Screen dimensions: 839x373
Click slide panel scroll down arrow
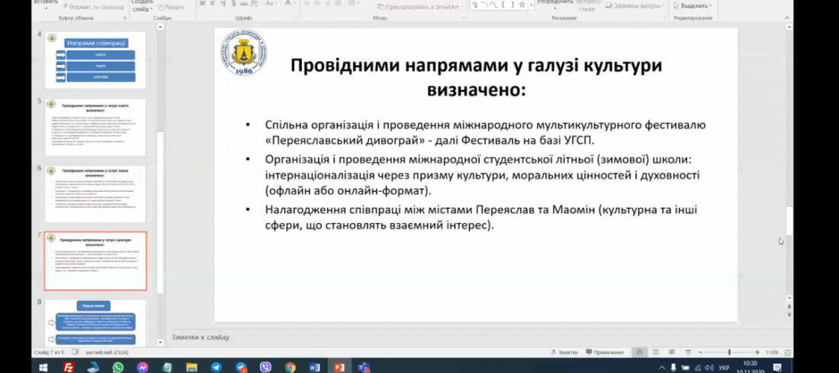click(x=160, y=342)
